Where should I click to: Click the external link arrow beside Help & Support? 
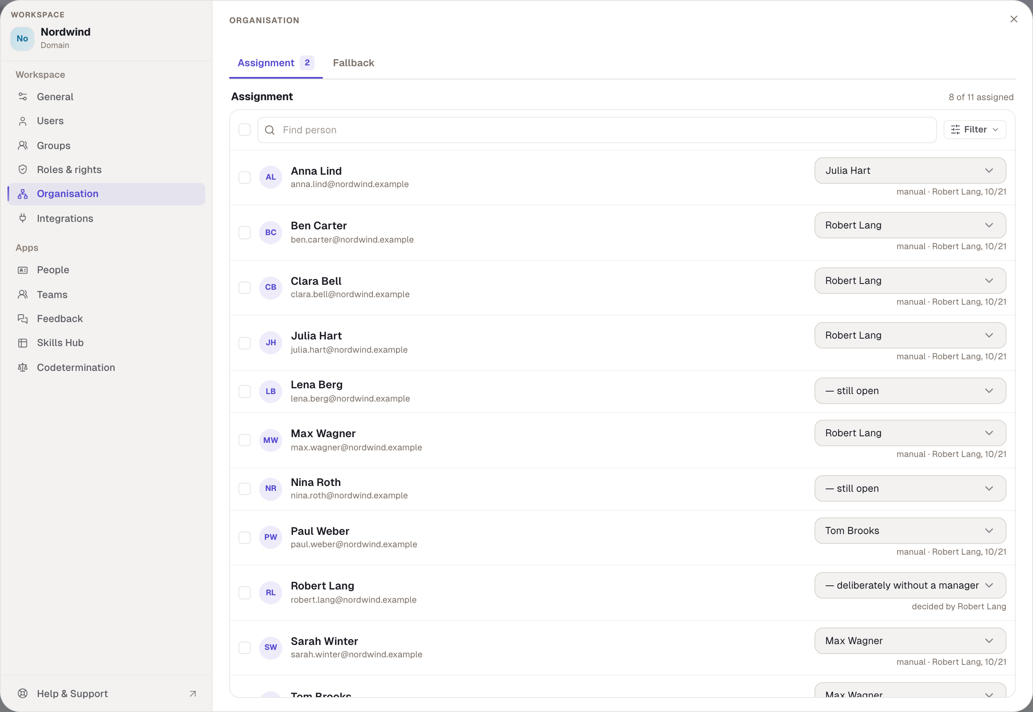[x=193, y=694]
